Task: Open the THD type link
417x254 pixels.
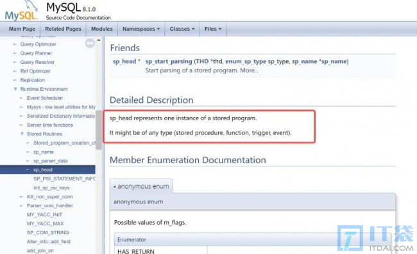Action: point(202,61)
